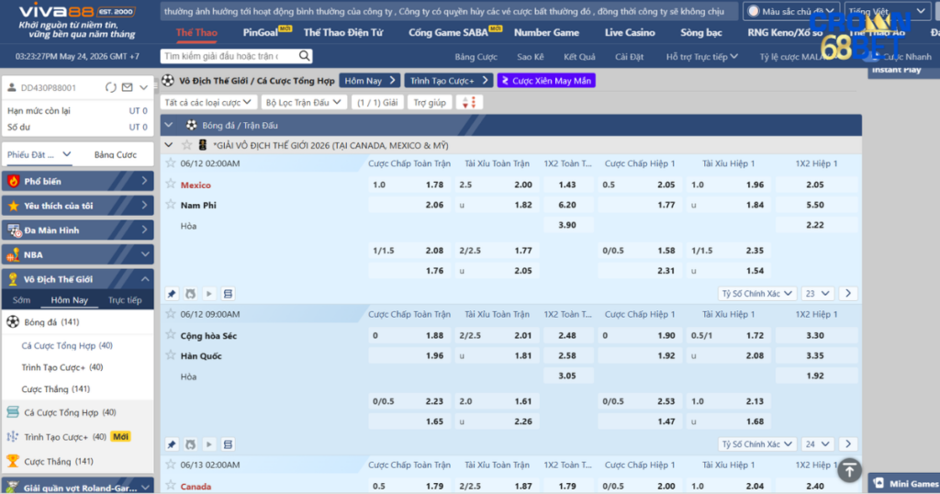Select the Hòa 1X2 odds 3.90
Image resolution: width=940 pixels, height=494 pixels.
click(567, 225)
